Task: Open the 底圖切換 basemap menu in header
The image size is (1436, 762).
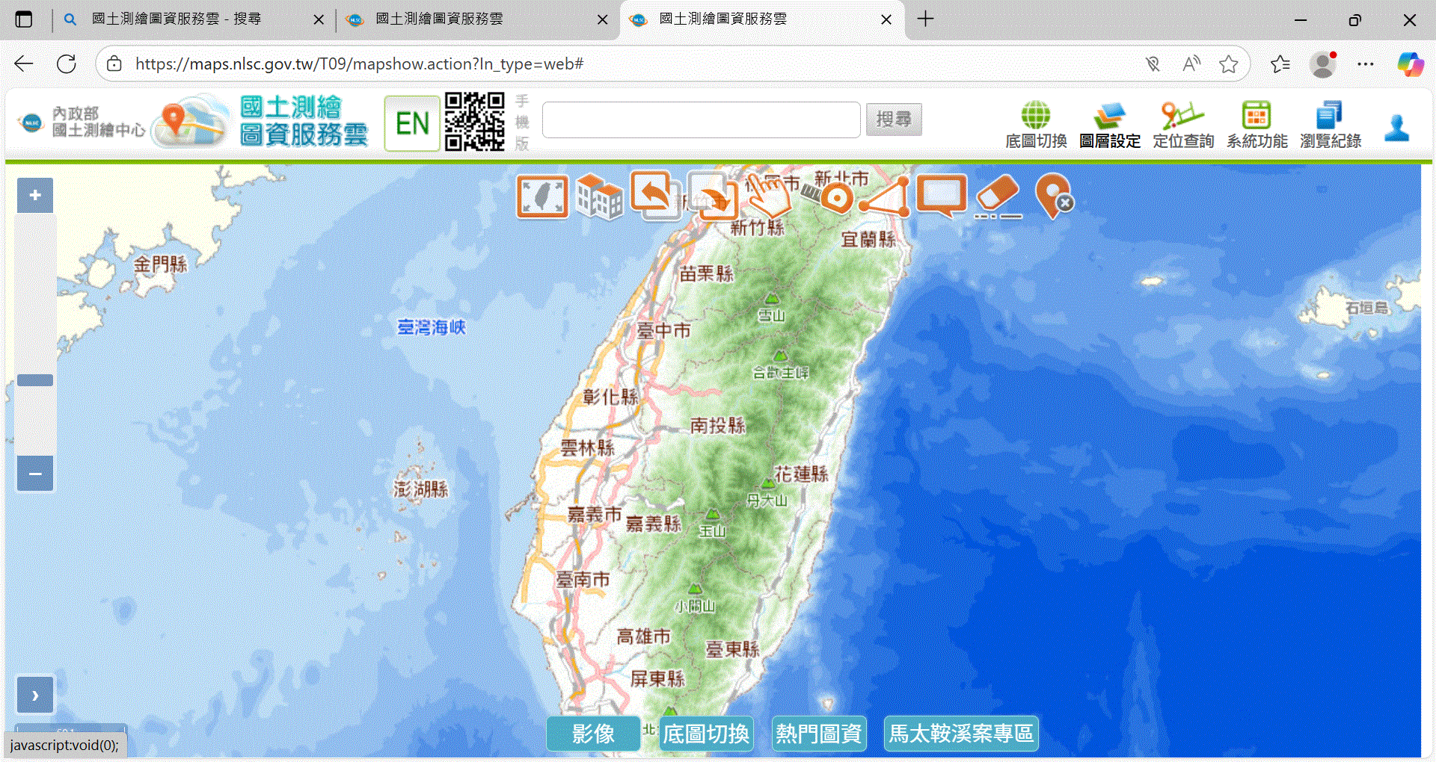Action: pyautogui.click(x=1036, y=125)
